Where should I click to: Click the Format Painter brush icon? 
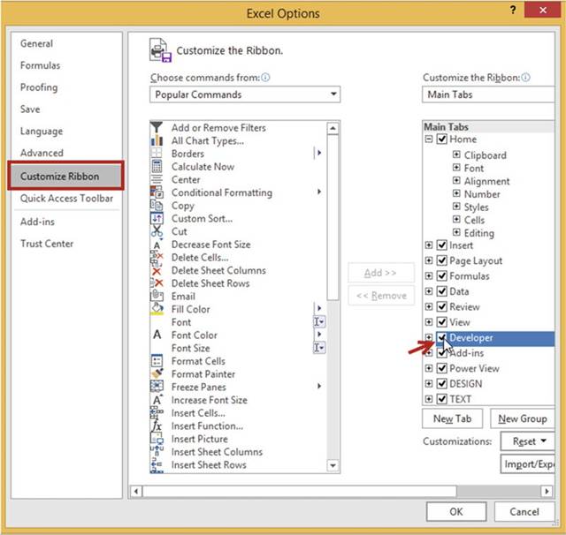tap(157, 373)
